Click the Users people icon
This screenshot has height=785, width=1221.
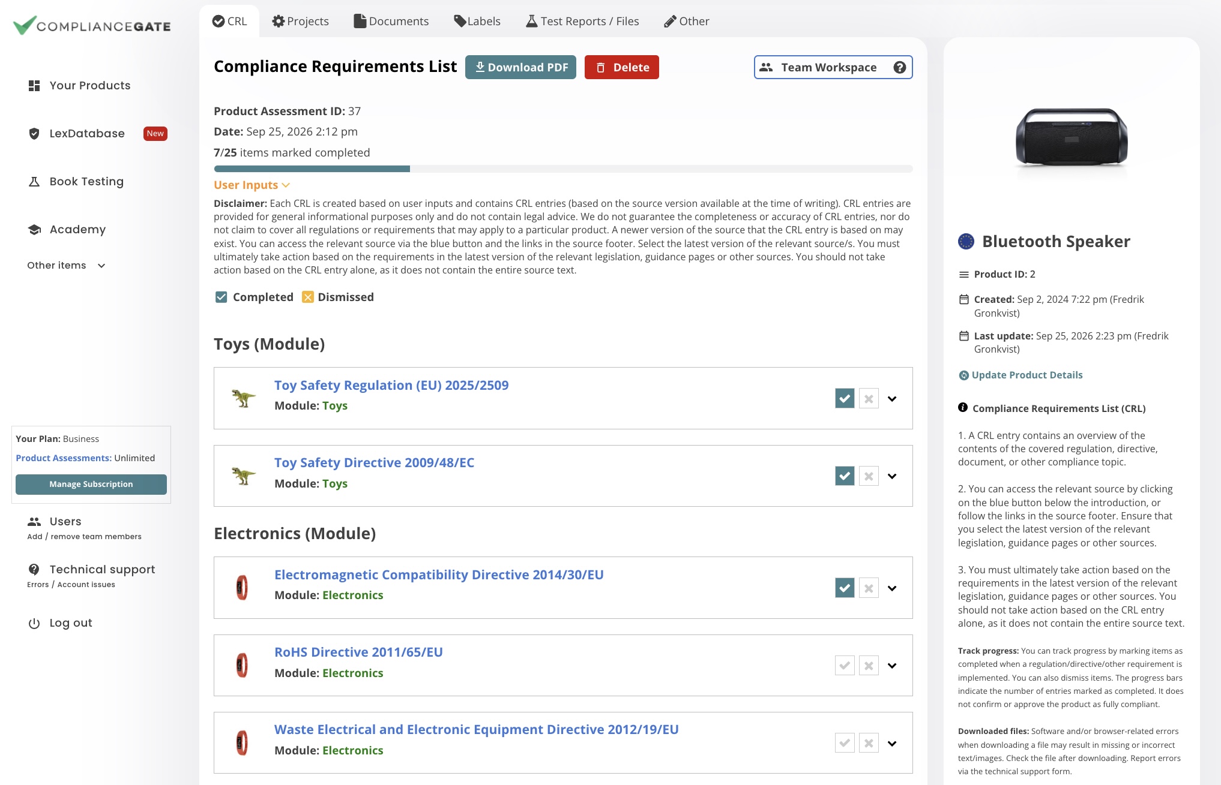coord(34,522)
